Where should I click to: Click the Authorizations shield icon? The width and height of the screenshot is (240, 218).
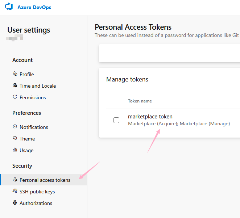tap(15, 203)
